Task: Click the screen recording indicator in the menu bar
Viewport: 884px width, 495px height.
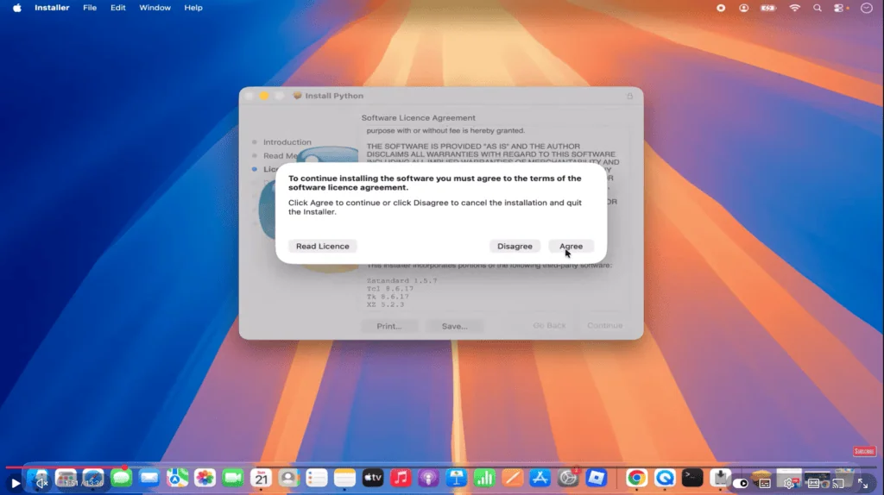Action: 721,8
